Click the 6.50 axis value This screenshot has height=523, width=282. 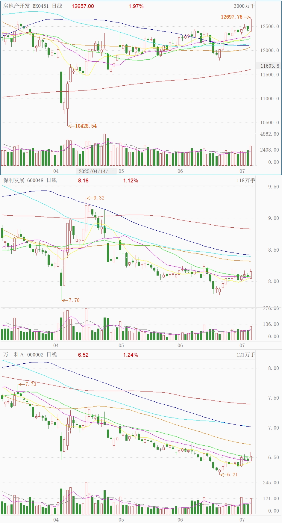click(x=273, y=457)
